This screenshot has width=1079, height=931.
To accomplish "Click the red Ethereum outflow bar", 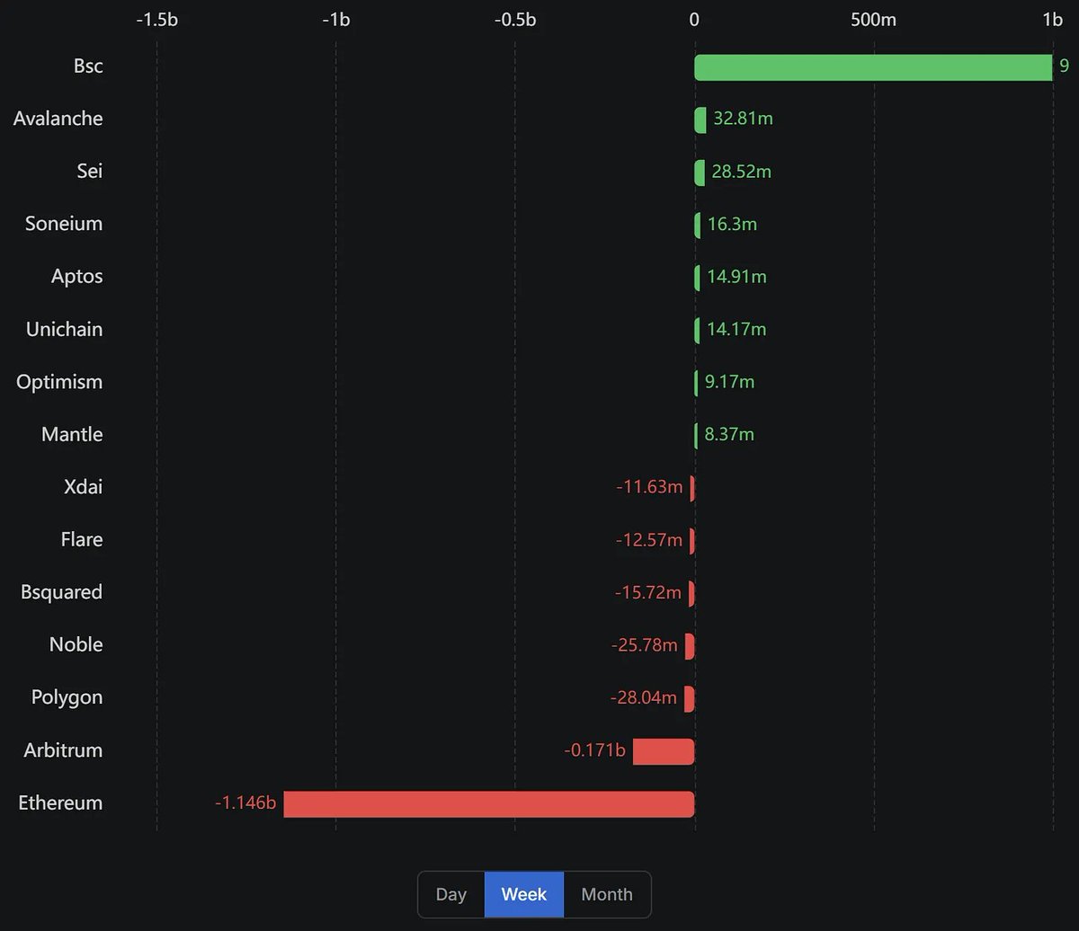I will [489, 804].
